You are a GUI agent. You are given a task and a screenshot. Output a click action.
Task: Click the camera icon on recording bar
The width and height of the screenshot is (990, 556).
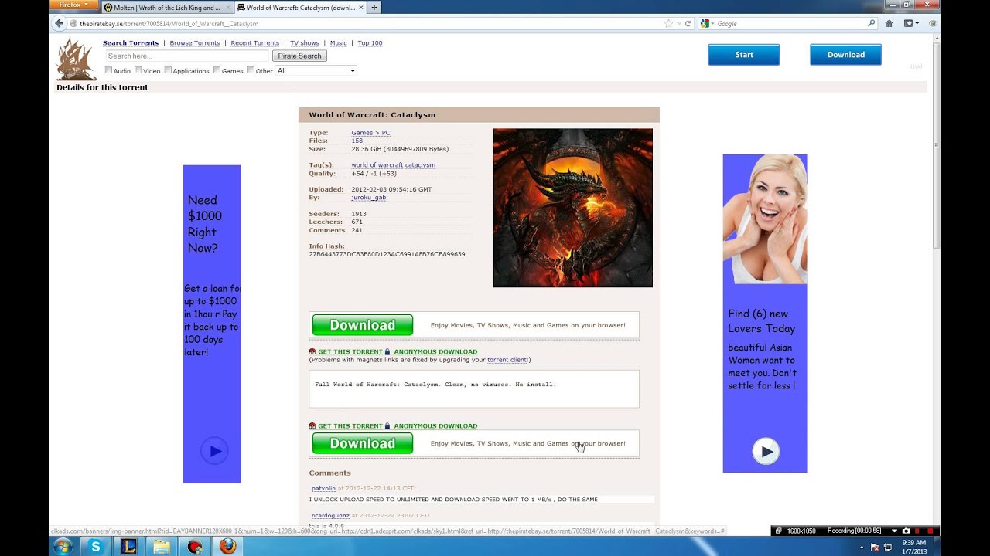click(x=906, y=531)
